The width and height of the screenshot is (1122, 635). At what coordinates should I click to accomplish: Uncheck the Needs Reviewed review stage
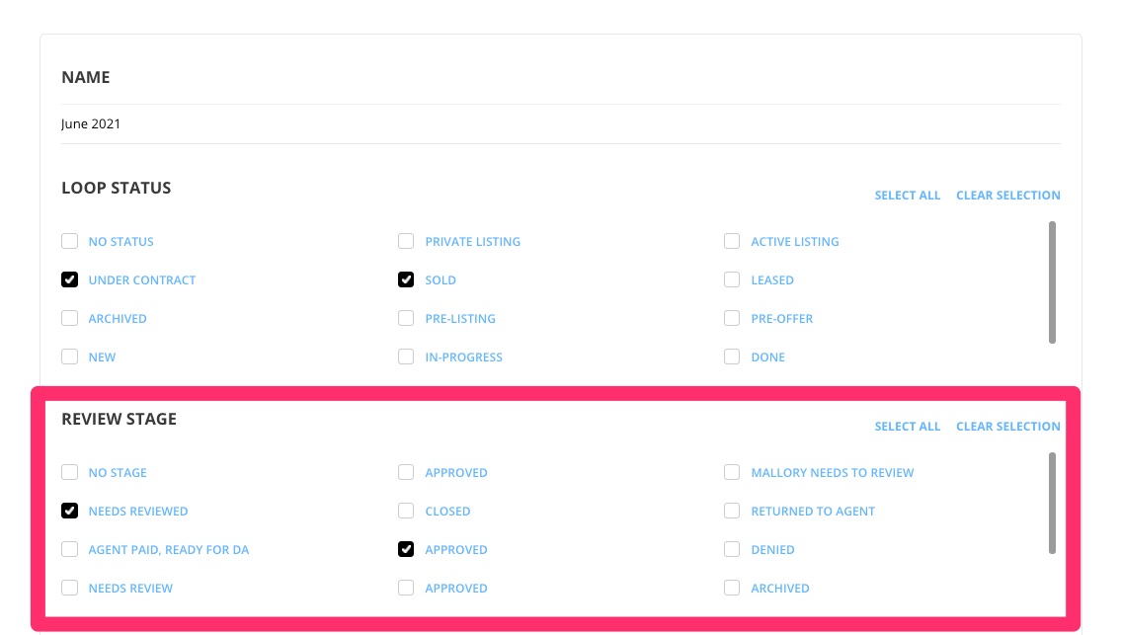[x=70, y=512]
